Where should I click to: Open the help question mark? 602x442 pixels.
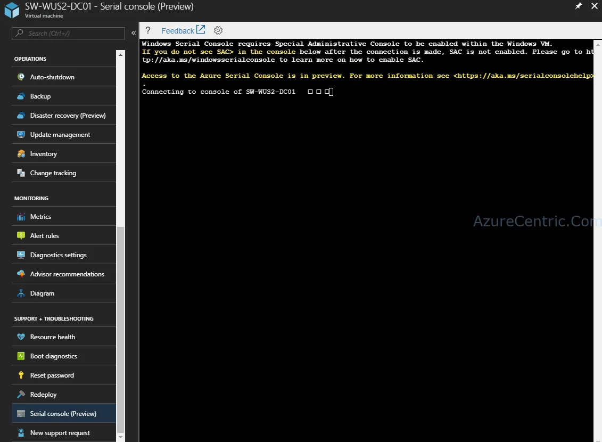coord(148,30)
